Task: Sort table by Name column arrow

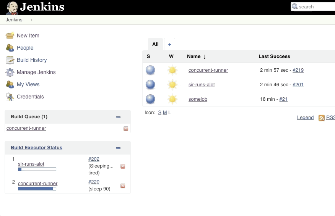Action: pyautogui.click(x=205, y=57)
